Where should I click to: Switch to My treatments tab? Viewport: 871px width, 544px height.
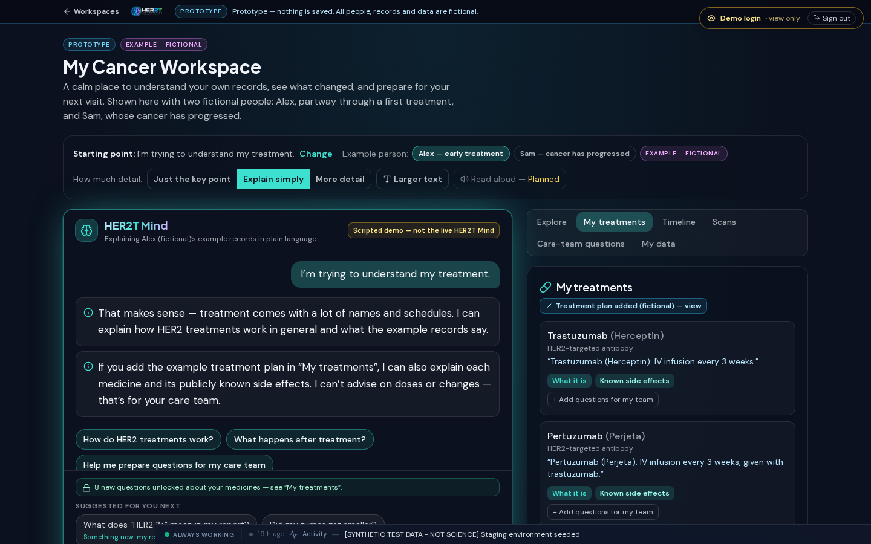[x=614, y=222]
